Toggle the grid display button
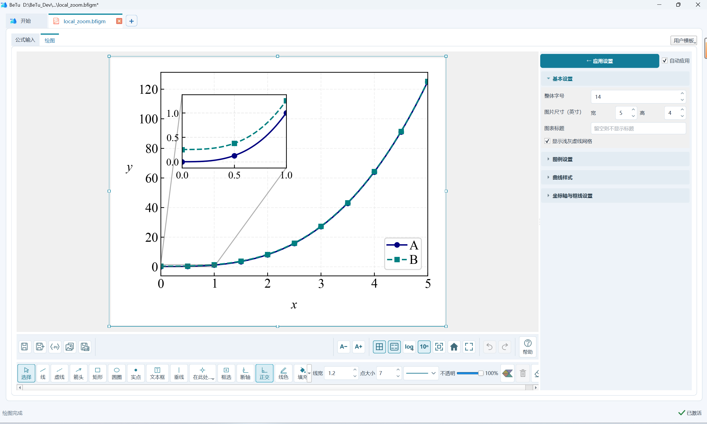Image resolution: width=707 pixels, height=424 pixels. pyautogui.click(x=379, y=347)
